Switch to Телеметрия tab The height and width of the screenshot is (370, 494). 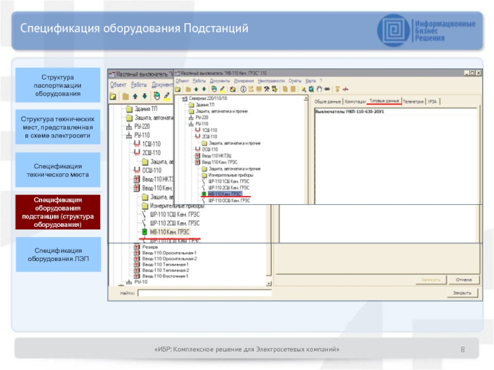413,102
